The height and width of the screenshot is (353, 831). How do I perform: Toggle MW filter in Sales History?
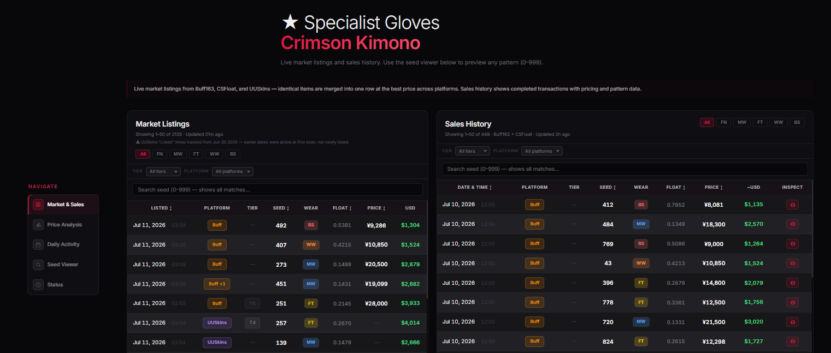[x=741, y=122]
